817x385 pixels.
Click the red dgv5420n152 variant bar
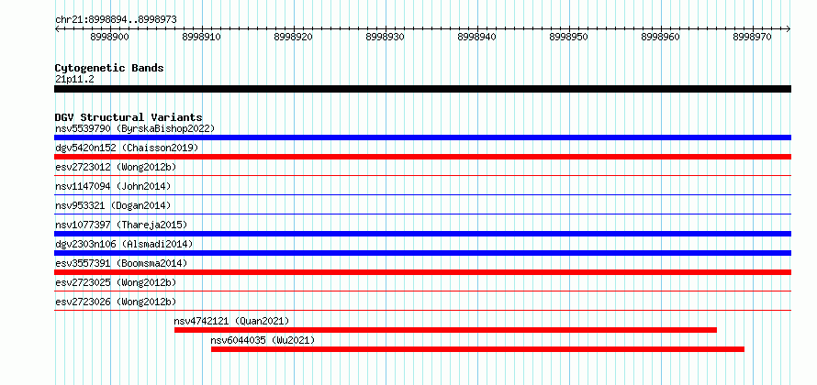click(x=422, y=157)
